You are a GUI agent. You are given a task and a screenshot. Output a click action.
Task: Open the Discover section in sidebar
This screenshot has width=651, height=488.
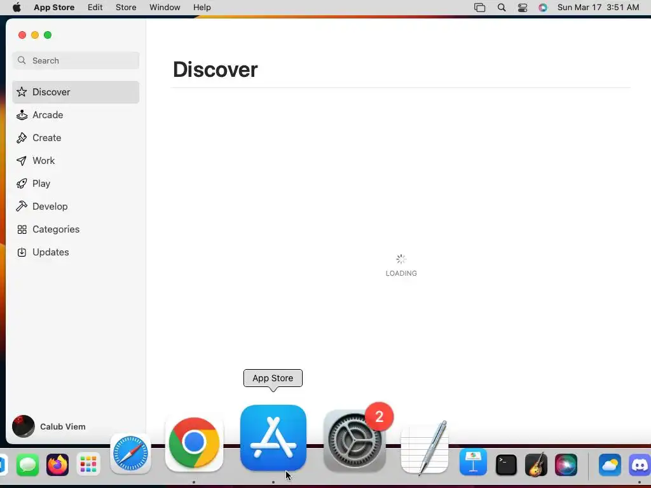pyautogui.click(x=76, y=92)
